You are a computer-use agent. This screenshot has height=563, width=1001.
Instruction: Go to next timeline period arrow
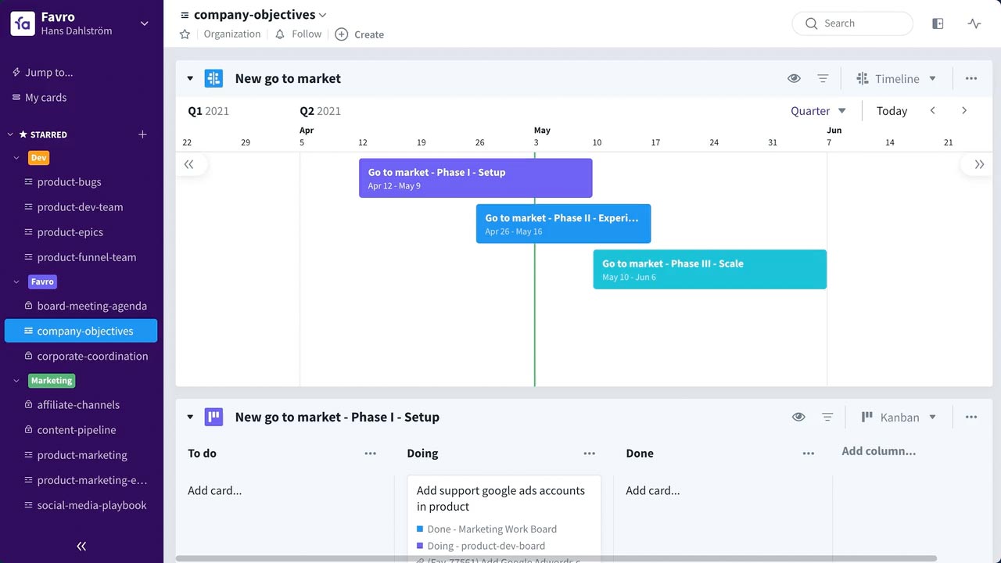[x=963, y=111]
